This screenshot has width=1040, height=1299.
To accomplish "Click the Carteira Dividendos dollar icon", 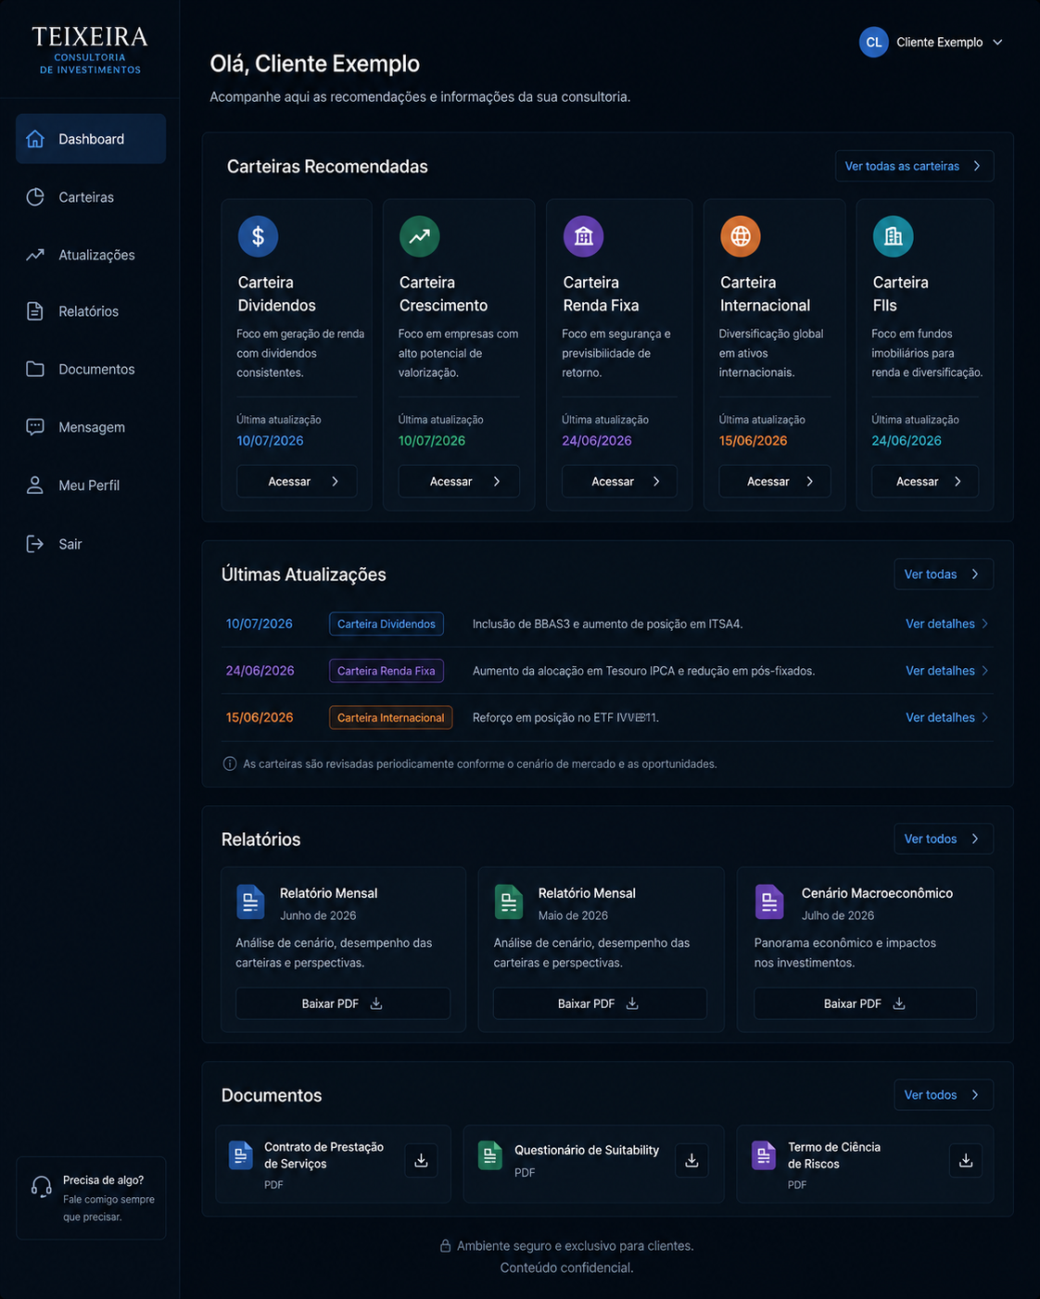I will point(258,236).
